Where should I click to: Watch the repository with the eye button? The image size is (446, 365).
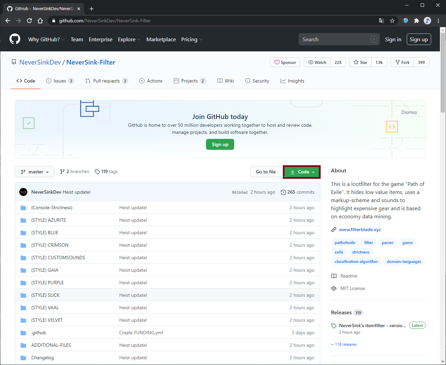[x=317, y=62]
